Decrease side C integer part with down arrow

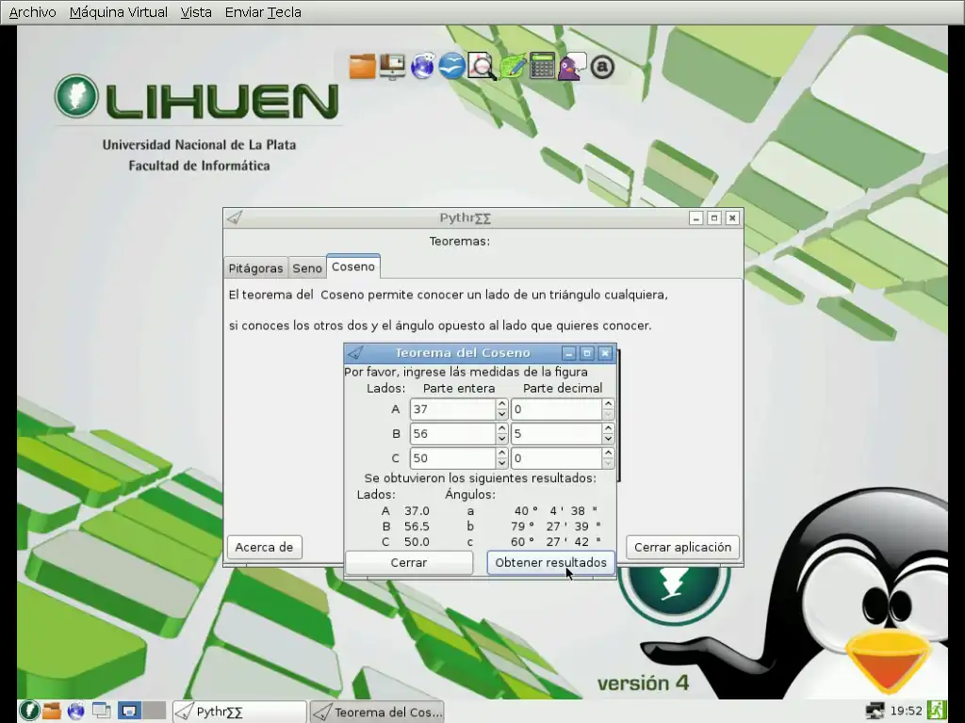pos(501,463)
